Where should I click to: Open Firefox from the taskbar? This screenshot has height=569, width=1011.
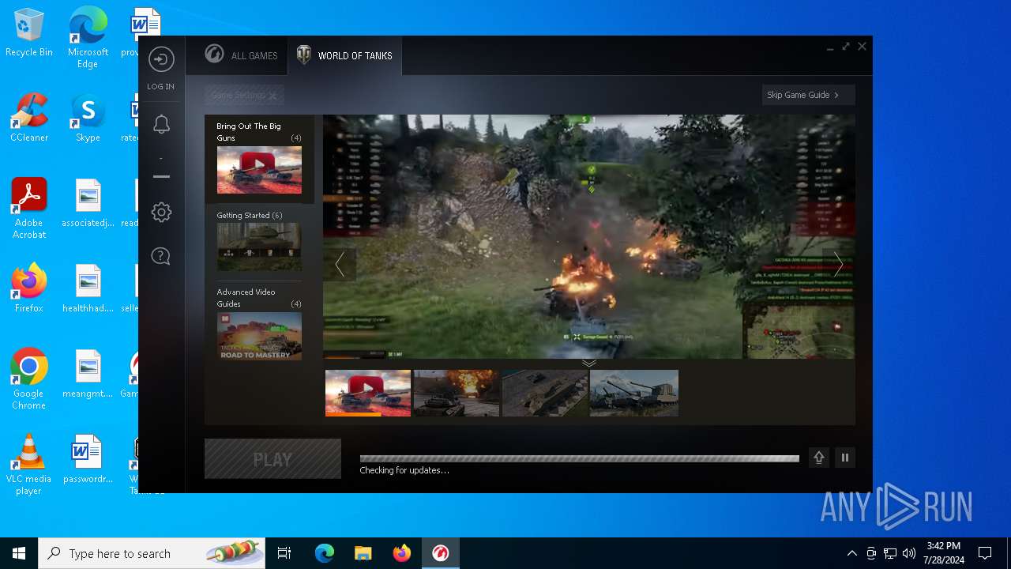pyautogui.click(x=401, y=553)
